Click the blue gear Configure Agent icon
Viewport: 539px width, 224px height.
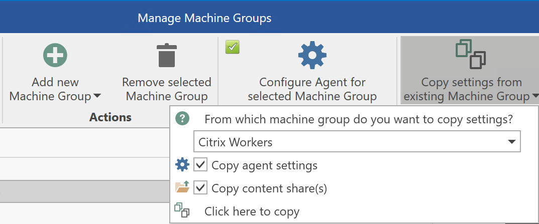tap(312, 55)
